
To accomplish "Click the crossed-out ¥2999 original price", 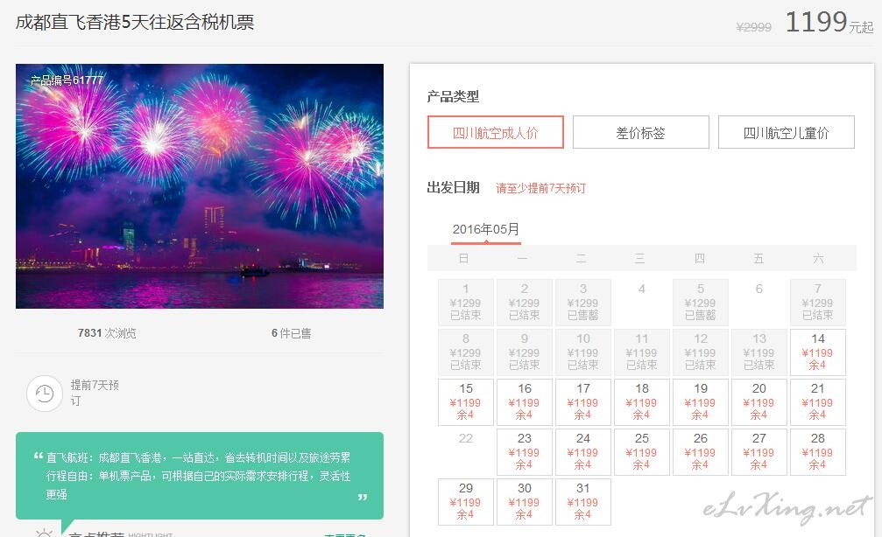I will pos(754,27).
